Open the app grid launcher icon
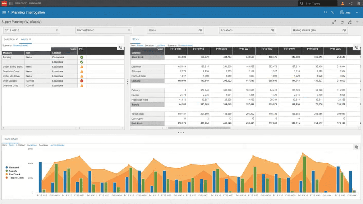Viewport: 363px width, 204px height. [11, 4]
